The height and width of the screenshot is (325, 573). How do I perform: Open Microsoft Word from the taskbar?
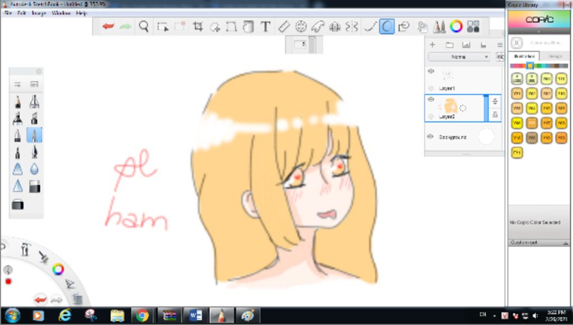(195, 315)
